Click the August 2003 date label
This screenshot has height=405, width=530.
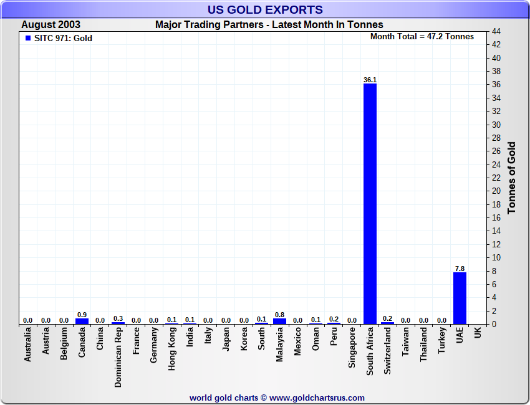(x=51, y=25)
